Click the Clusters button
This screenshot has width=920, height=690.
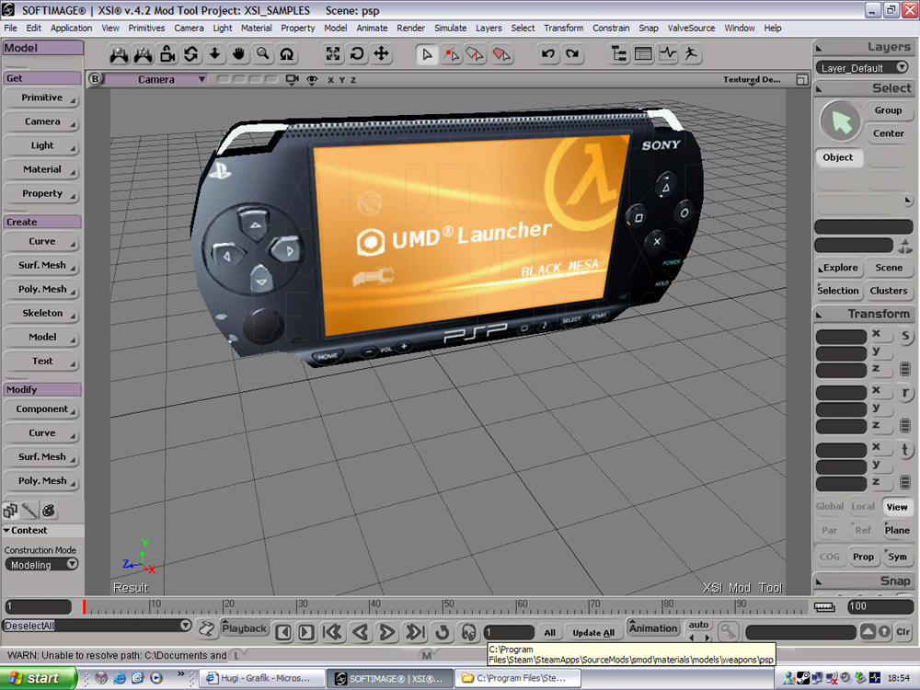point(889,291)
